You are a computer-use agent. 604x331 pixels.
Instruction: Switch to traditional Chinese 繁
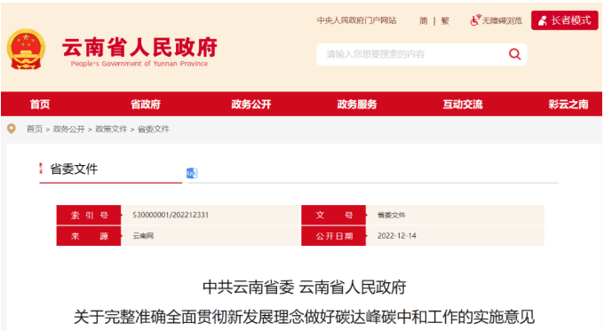click(x=445, y=20)
